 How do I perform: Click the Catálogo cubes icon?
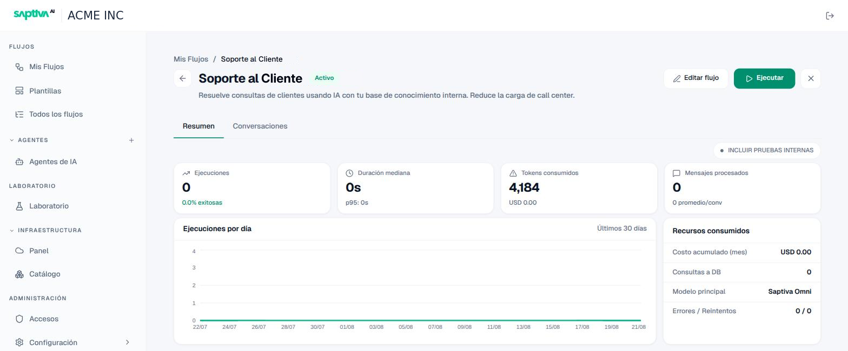click(x=19, y=274)
